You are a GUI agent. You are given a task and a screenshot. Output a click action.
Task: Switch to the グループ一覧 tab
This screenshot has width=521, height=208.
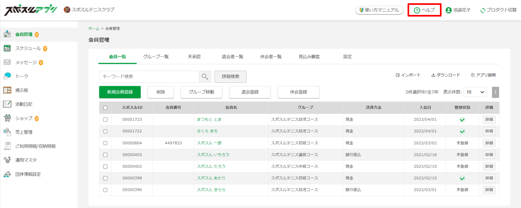pos(156,56)
